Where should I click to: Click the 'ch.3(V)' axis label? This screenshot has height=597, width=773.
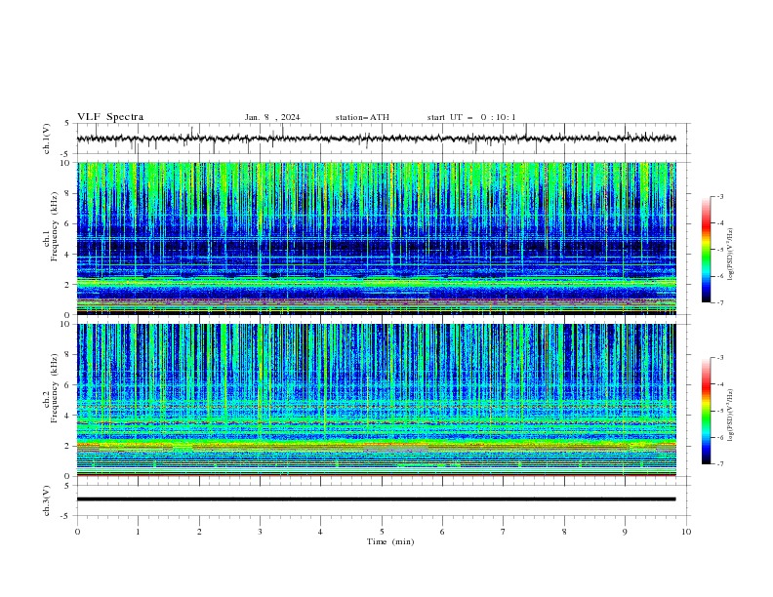click(x=47, y=500)
